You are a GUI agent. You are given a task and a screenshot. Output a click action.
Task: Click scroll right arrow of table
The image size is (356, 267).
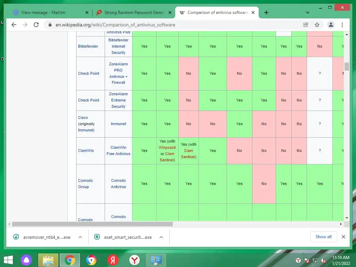tap(341, 224)
